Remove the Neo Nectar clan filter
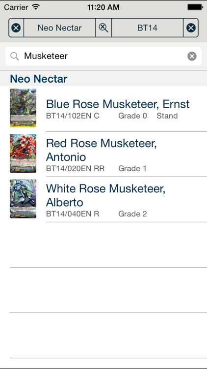The width and height of the screenshot is (207, 369). click(x=16, y=28)
